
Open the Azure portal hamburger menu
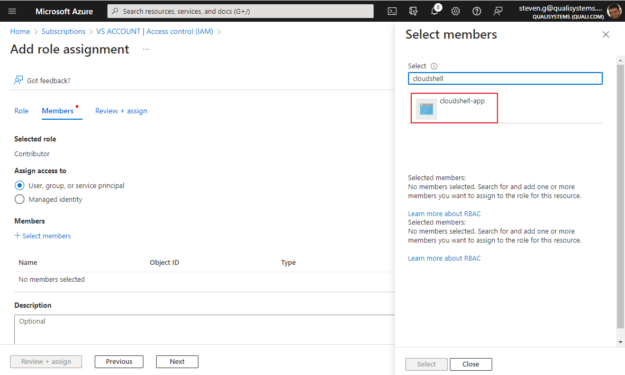click(x=13, y=11)
